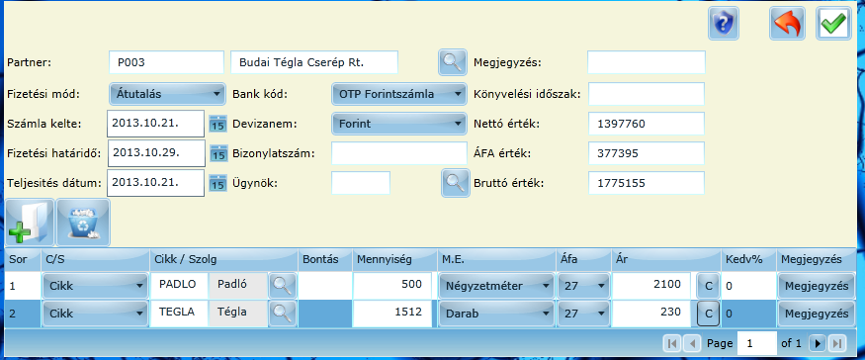Add a new row with plus icon
Screen dimensions: 865x360
(x=30, y=223)
